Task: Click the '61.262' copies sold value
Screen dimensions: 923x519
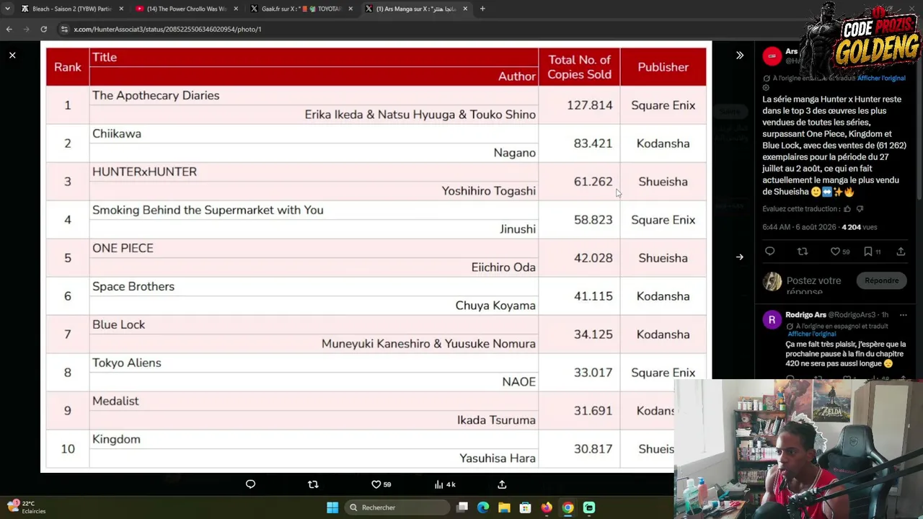Action: (x=593, y=182)
